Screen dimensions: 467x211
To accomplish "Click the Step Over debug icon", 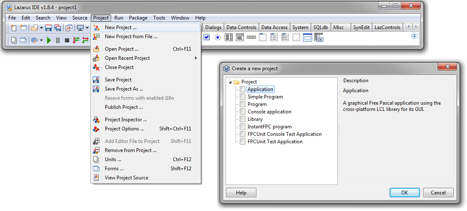I will (85, 40).
